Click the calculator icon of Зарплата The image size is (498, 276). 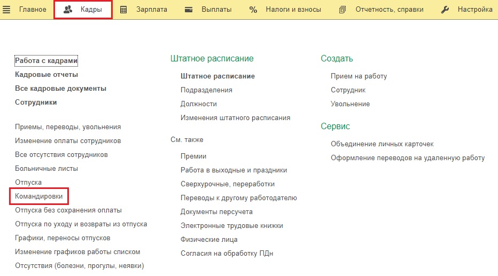[x=123, y=10]
